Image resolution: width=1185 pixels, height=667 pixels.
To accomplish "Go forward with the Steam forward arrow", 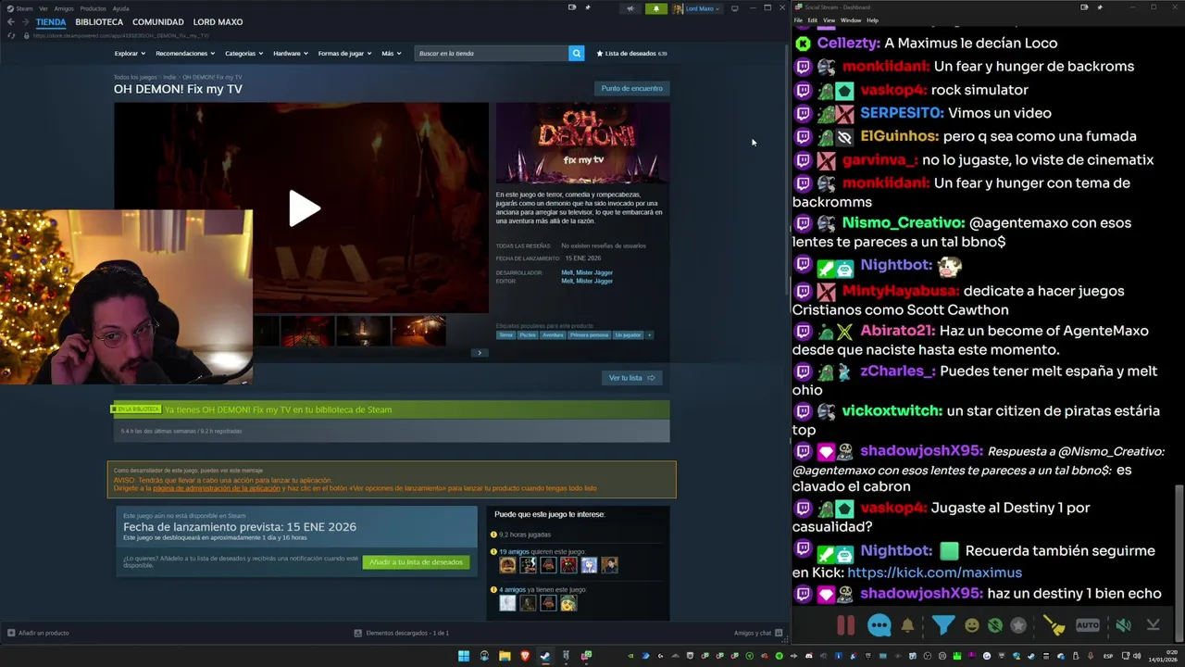I will click(27, 21).
